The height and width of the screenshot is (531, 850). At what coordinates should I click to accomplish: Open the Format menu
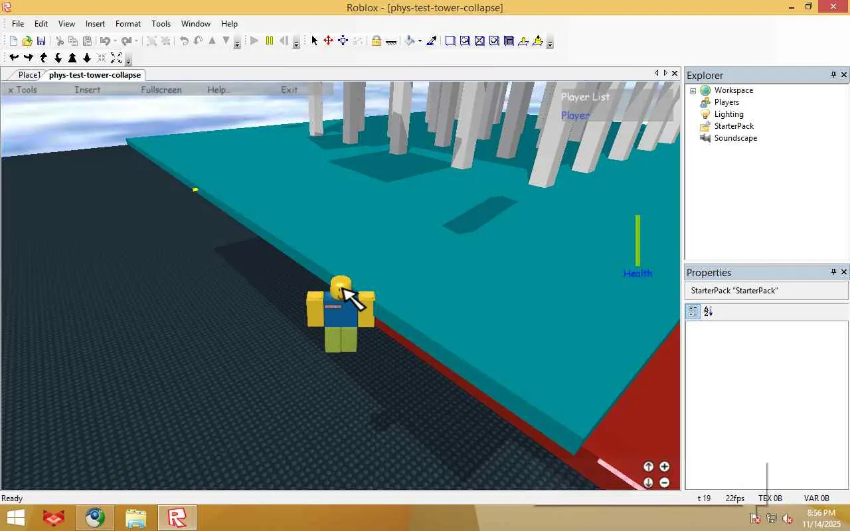tap(128, 24)
